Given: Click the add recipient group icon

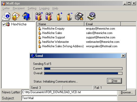Looking at the screenshot, I should [x=39, y=16].
